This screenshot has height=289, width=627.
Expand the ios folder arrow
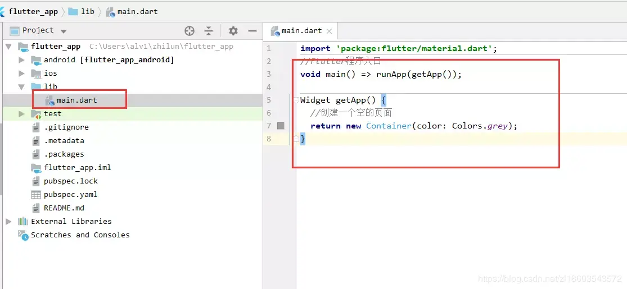coord(21,74)
